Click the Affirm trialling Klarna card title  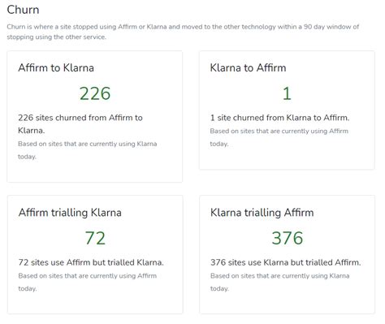pyautogui.click(x=70, y=213)
